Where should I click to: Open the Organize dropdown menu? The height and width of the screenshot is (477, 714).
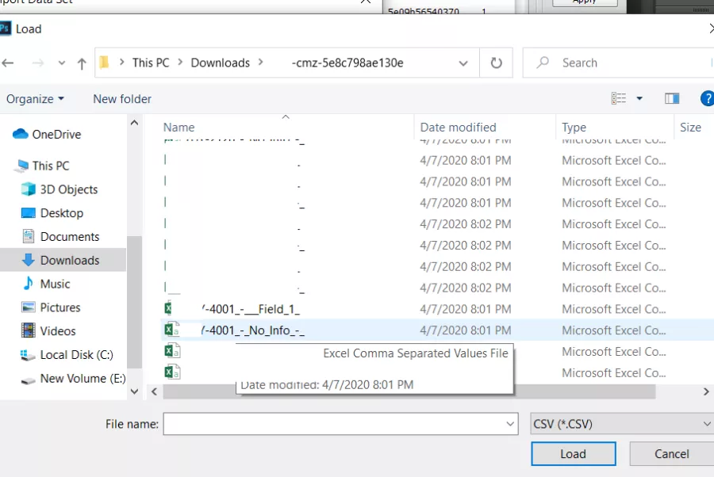(35, 99)
